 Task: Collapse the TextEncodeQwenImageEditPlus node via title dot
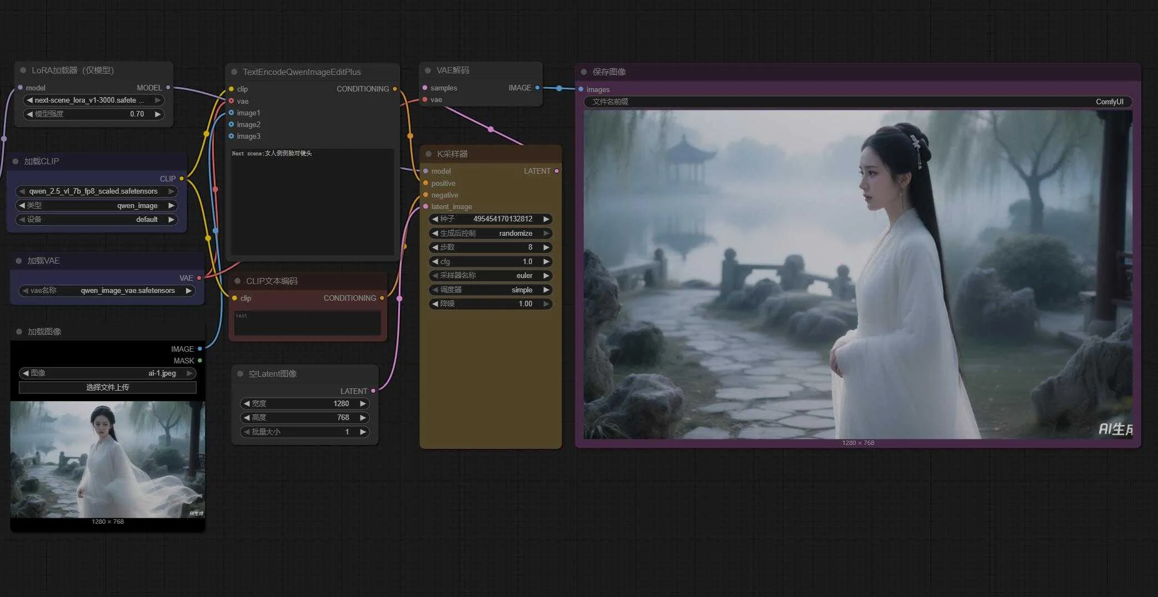tap(234, 72)
